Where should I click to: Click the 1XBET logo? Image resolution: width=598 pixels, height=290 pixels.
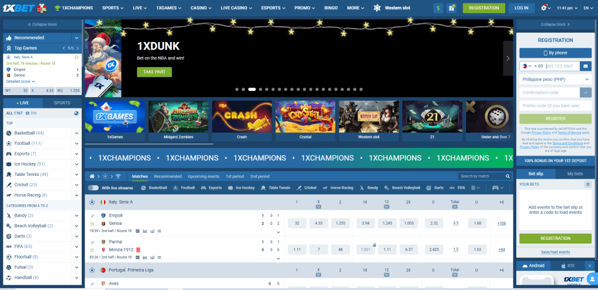pos(19,8)
